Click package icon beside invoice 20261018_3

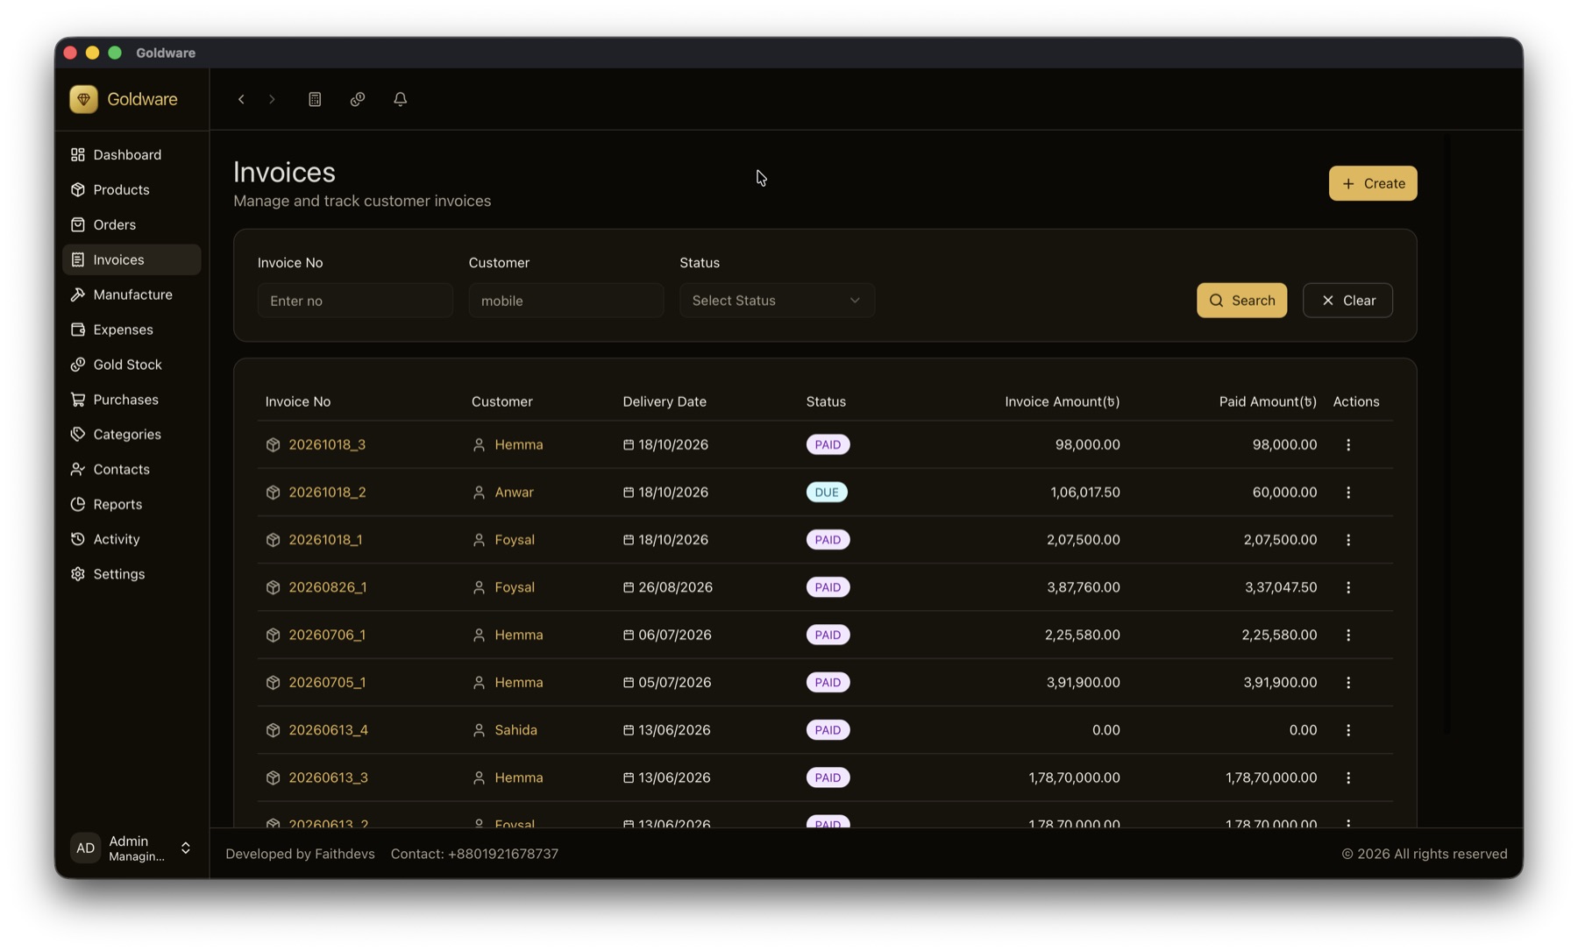click(x=273, y=444)
